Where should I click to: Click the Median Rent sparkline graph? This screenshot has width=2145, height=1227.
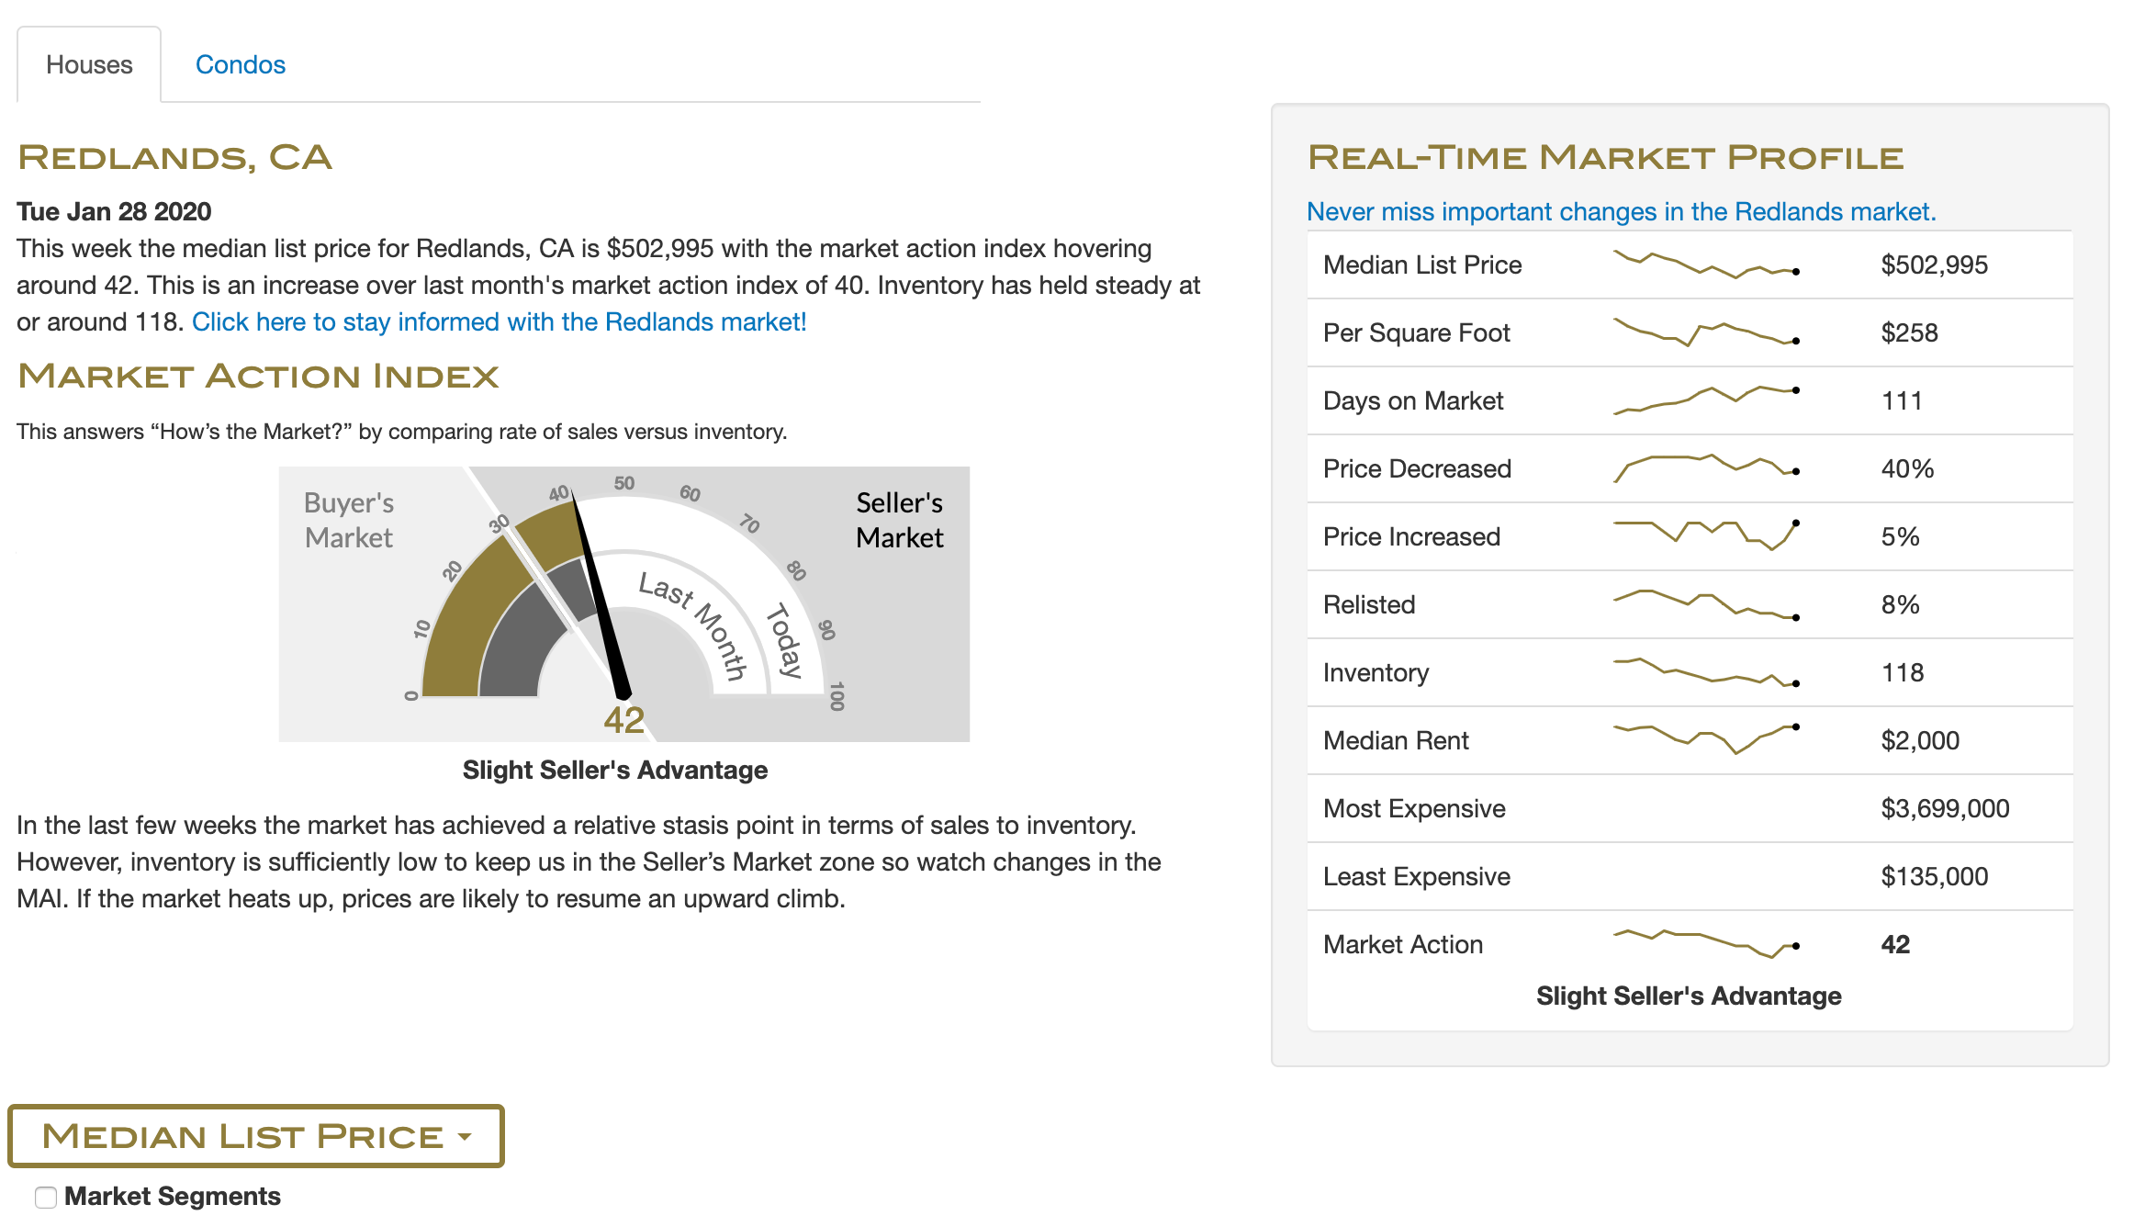(1706, 740)
